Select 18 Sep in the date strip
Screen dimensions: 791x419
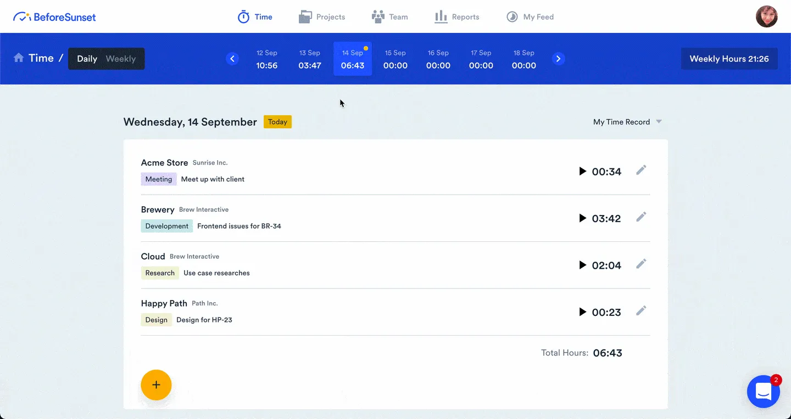pyautogui.click(x=524, y=59)
